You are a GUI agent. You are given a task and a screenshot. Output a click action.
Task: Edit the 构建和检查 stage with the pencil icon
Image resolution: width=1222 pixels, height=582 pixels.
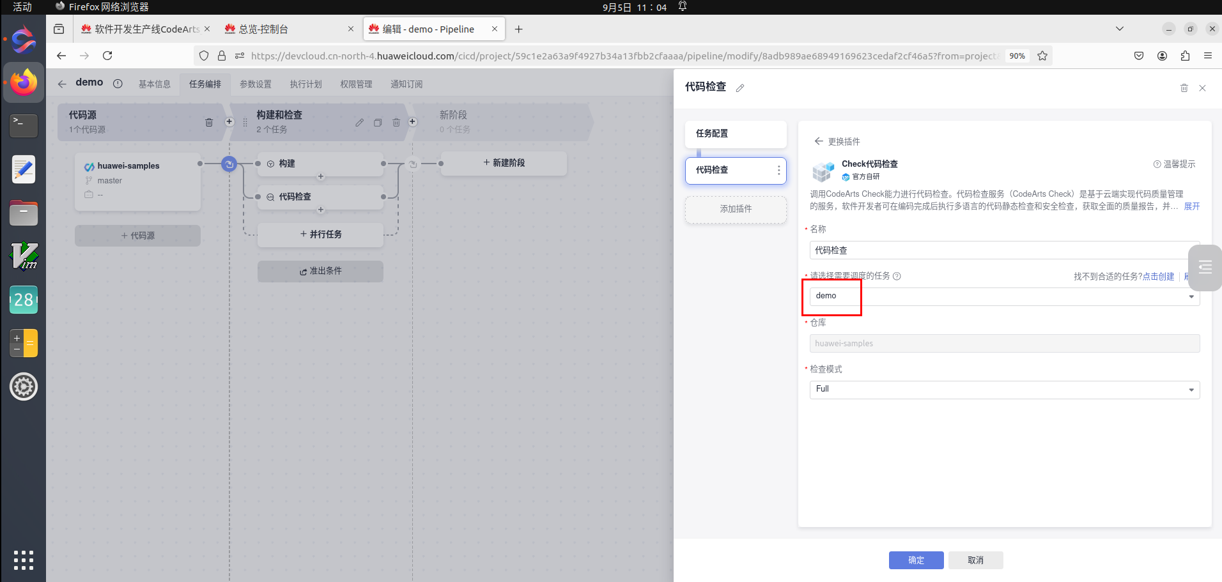(x=360, y=123)
